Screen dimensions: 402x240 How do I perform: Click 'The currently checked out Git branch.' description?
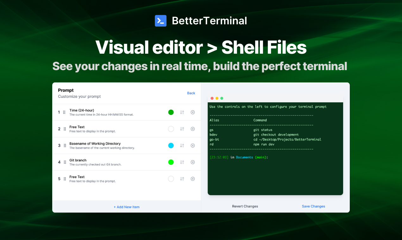[x=95, y=165]
